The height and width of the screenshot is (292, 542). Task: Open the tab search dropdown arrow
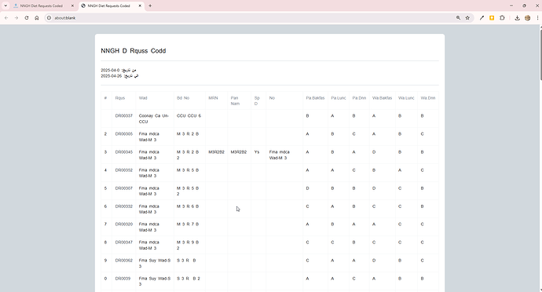pyautogui.click(x=5, y=5)
